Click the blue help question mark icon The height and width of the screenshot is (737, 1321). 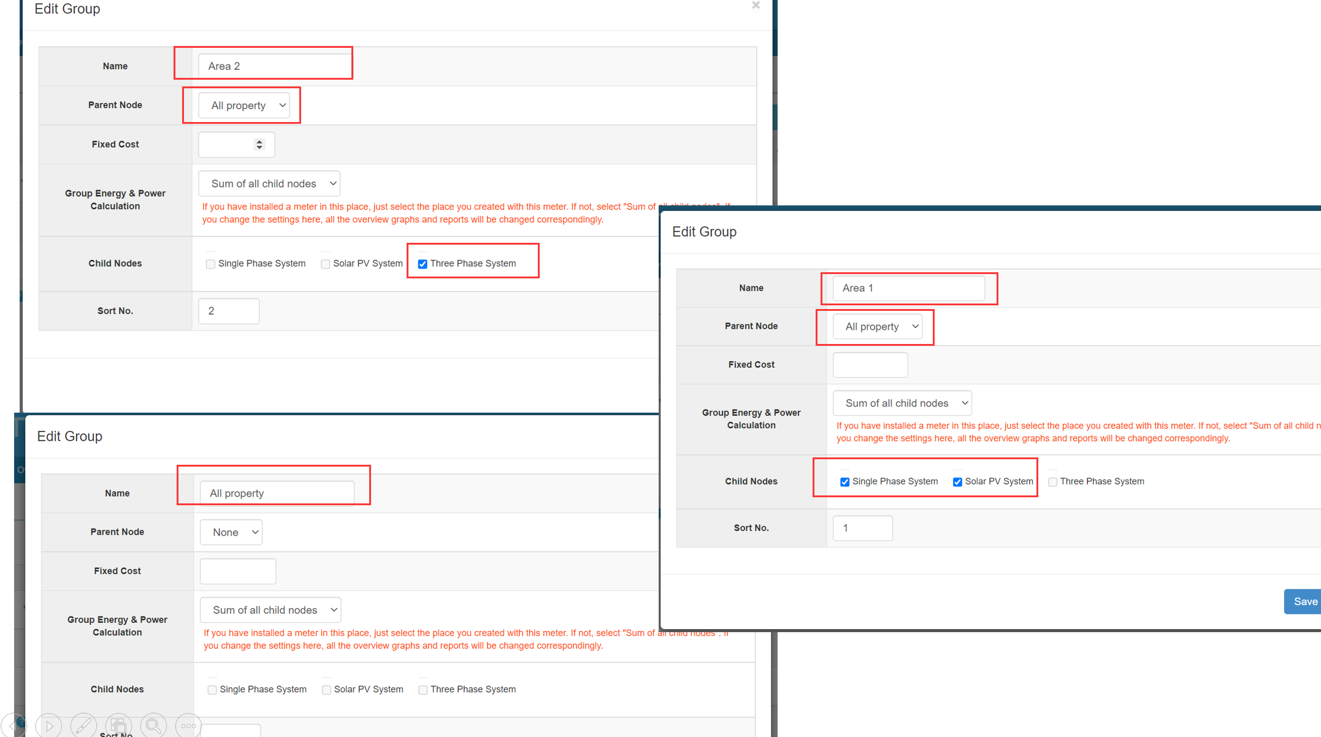tap(21, 722)
